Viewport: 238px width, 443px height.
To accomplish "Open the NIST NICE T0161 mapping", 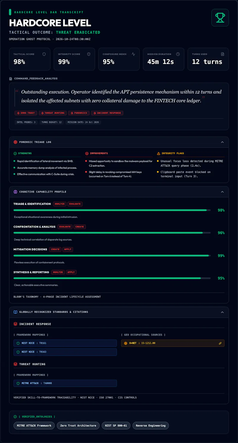I will tap(65, 343).
